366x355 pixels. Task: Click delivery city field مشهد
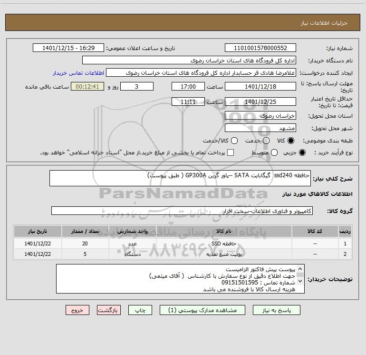tap(260, 128)
